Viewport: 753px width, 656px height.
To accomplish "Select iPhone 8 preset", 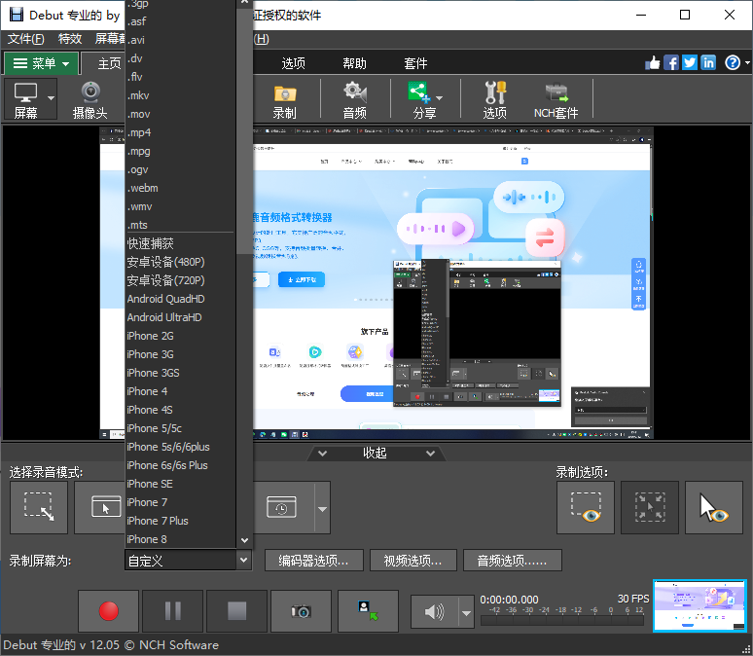I will 181,539.
